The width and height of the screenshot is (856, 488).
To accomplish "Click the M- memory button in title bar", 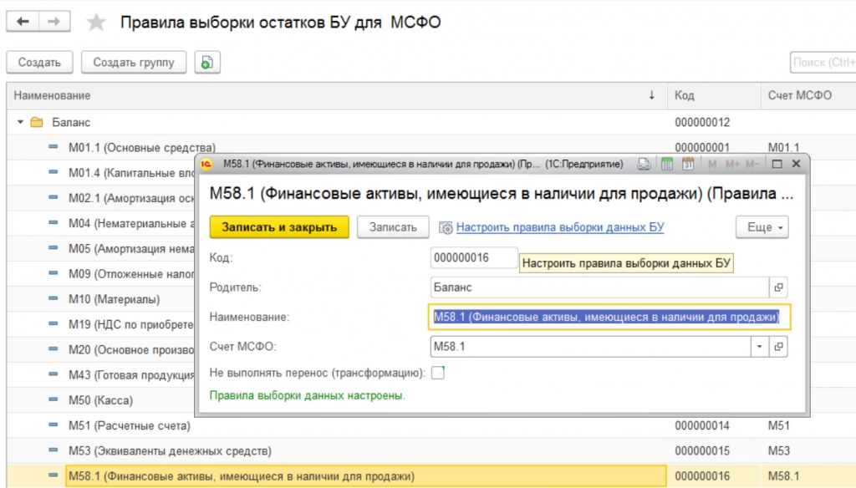I will tap(752, 164).
